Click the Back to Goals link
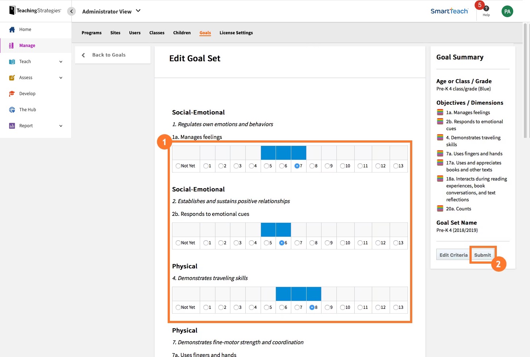530x357 pixels. [x=109, y=55]
